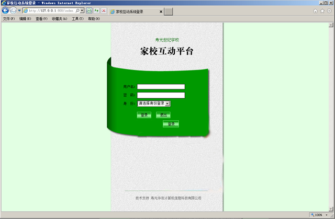Toggle the Compatibility View icon
The height and width of the screenshot is (219, 335).
pyautogui.click(x=89, y=10)
